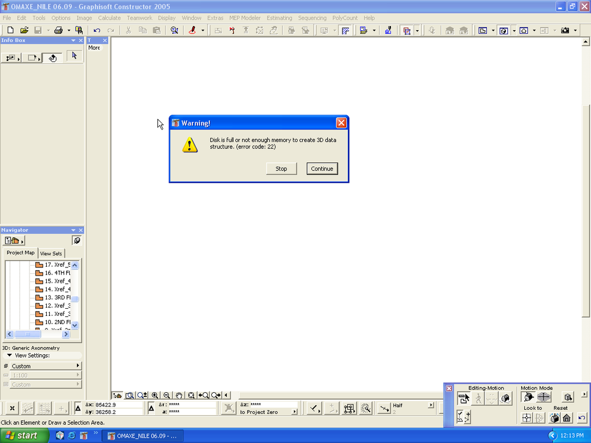Select the Arrow tool in Info Box
The width and height of the screenshot is (591, 443).
point(74,56)
